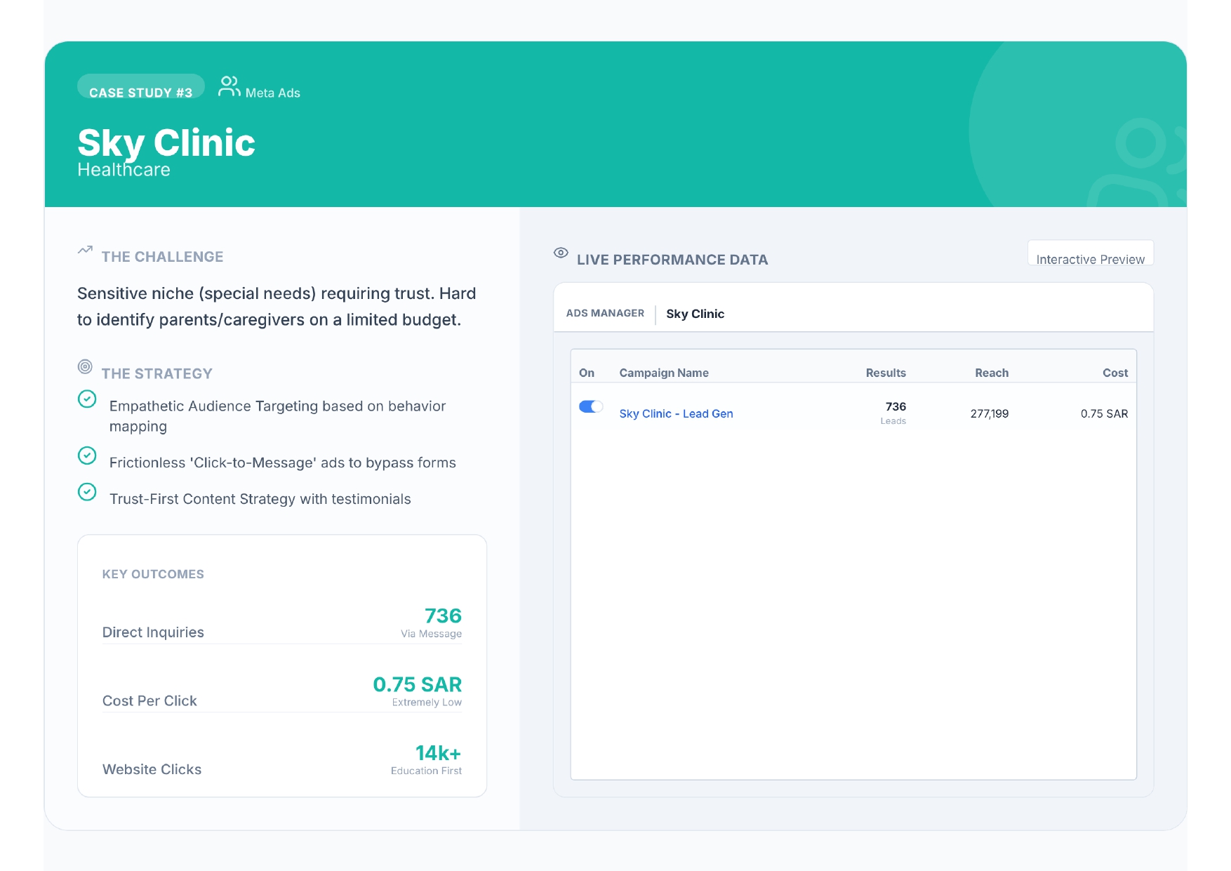Click the Meta Ads label
Screen dimensions: 1231x871
pyautogui.click(x=272, y=93)
